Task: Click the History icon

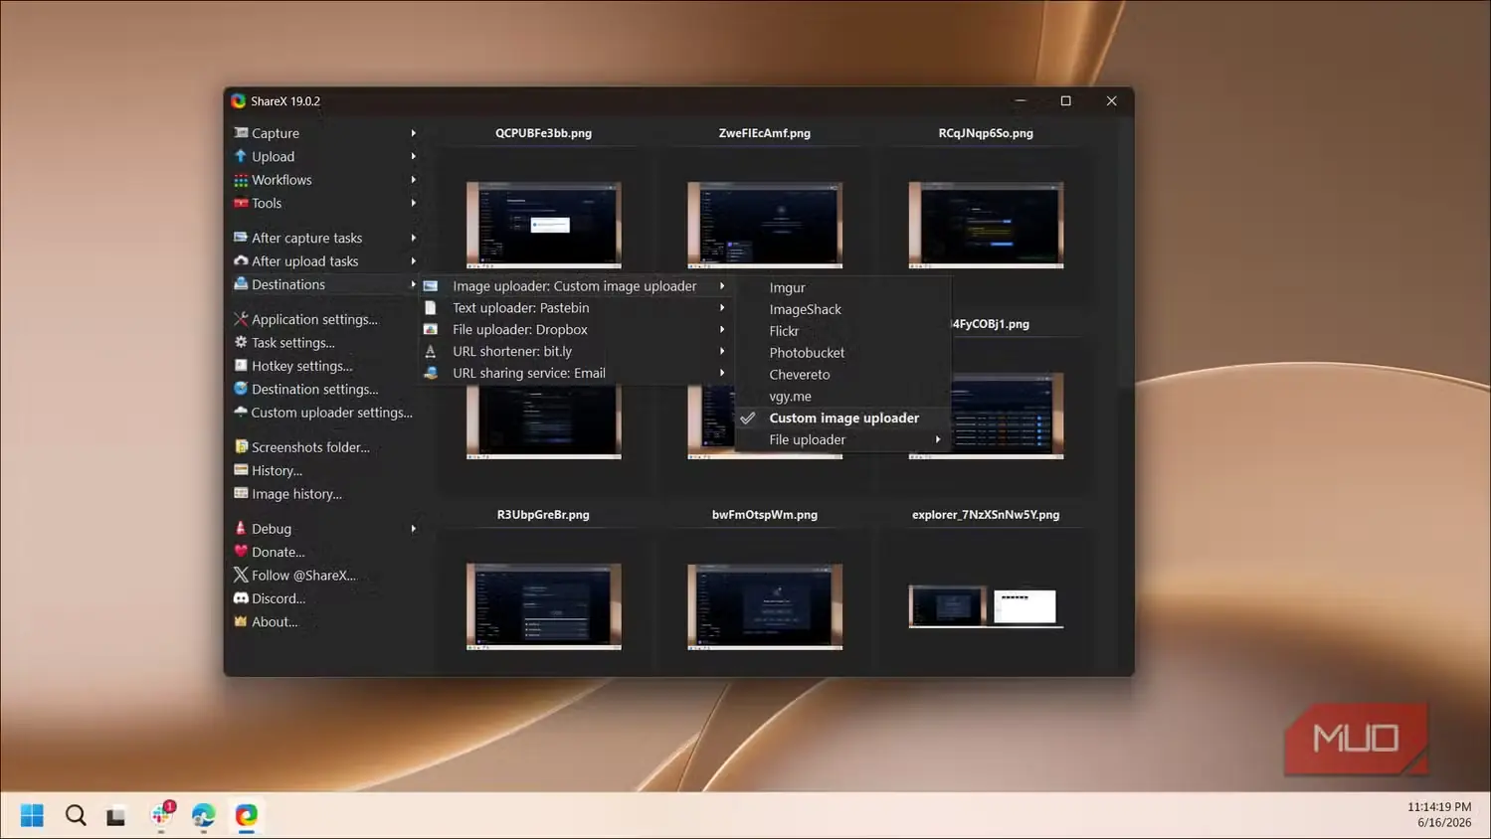Action: click(241, 470)
